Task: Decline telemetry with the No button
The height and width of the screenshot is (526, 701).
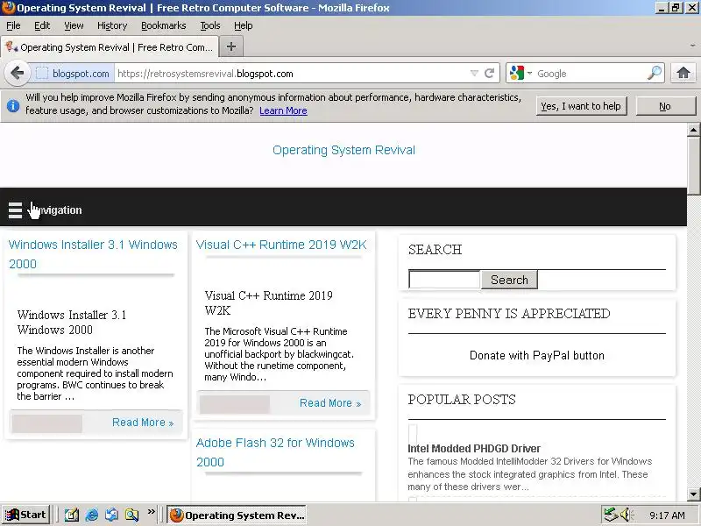Action: click(665, 106)
